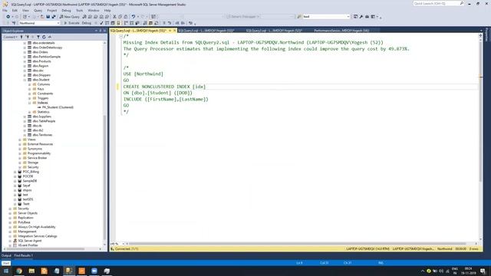Screen dimensions: 491x276
Task: Open the Northwind database selector dropdown
Action: click(x=58, y=23)
